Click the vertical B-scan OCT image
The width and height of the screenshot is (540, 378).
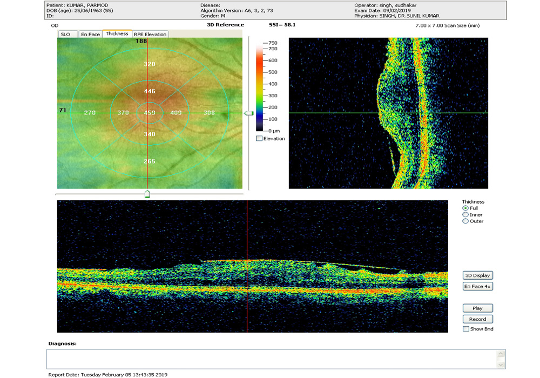388,113
